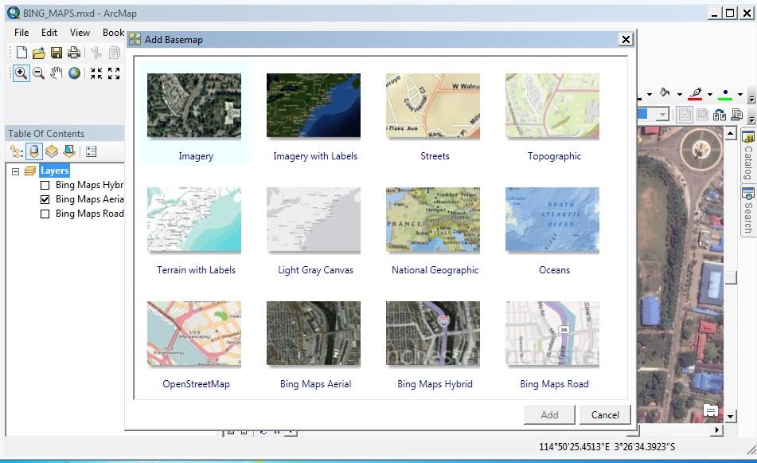
Task: Click the Add button
Action: [x=549, y=414]
